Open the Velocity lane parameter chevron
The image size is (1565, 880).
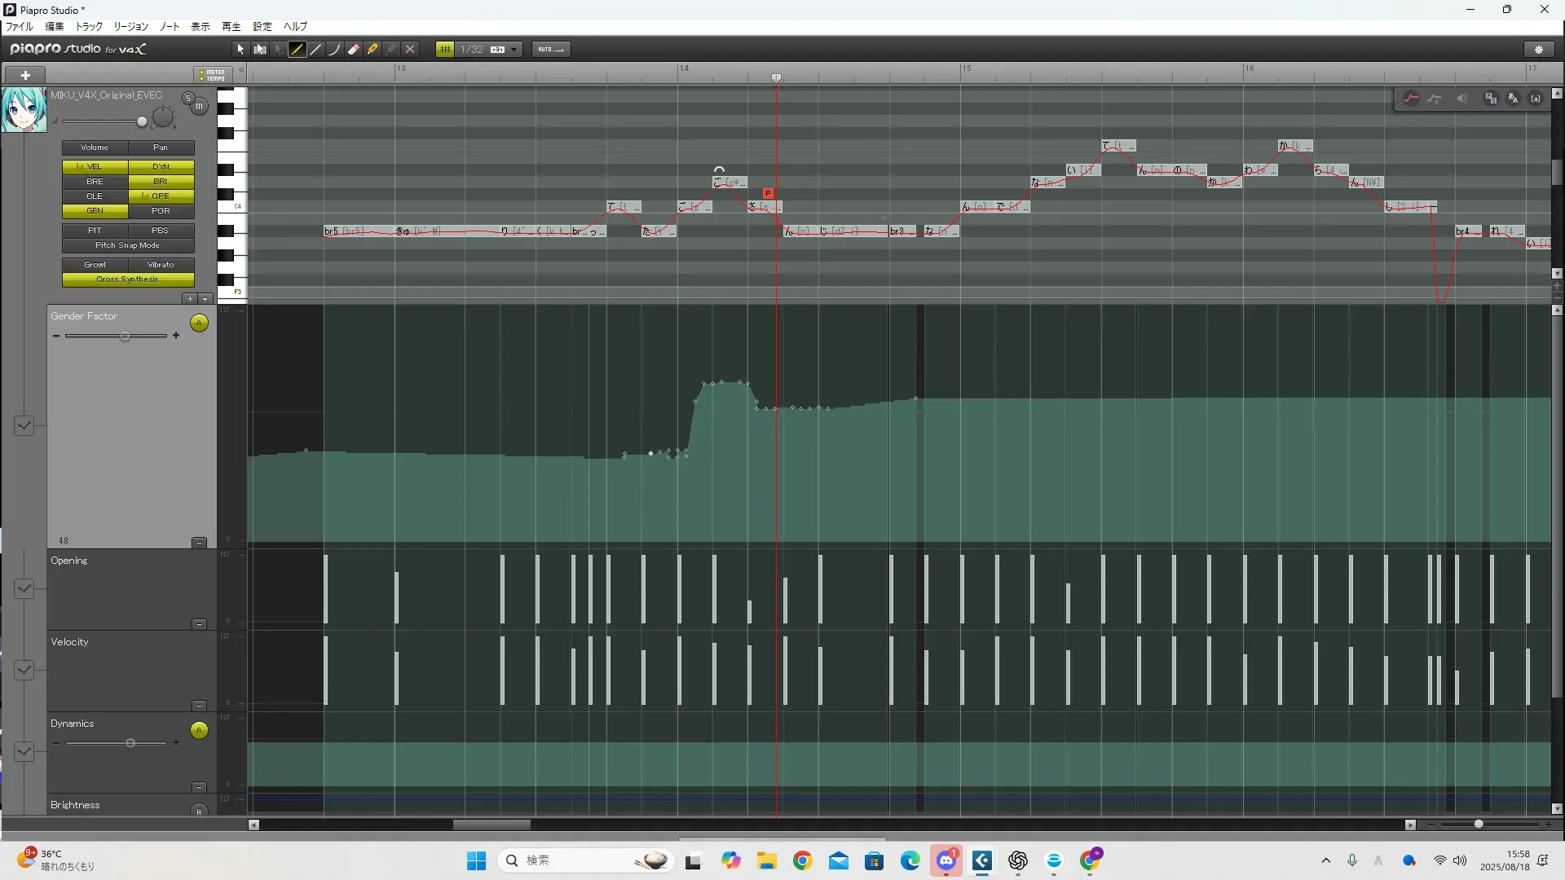coord(24,670)
